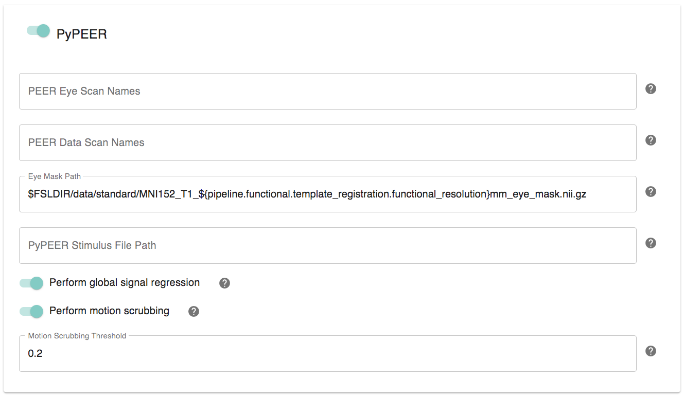Click the 0.2 threshold value

tap(35, 353)
